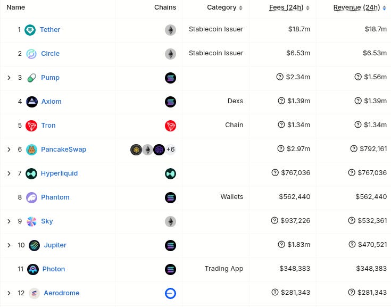Click help icon next to Pump fees $2.34m
This screenshot has height=307, width=391.
(280, 77)
